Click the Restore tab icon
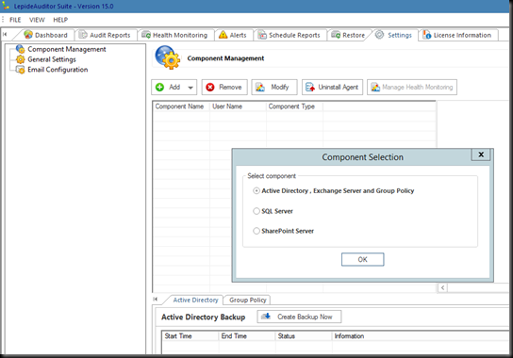 click(336, 35)
